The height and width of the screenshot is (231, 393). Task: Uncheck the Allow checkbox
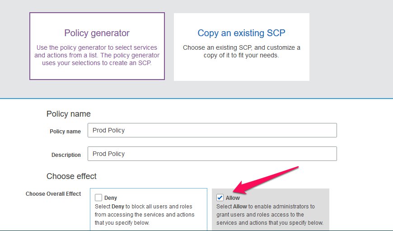(220, 198)
